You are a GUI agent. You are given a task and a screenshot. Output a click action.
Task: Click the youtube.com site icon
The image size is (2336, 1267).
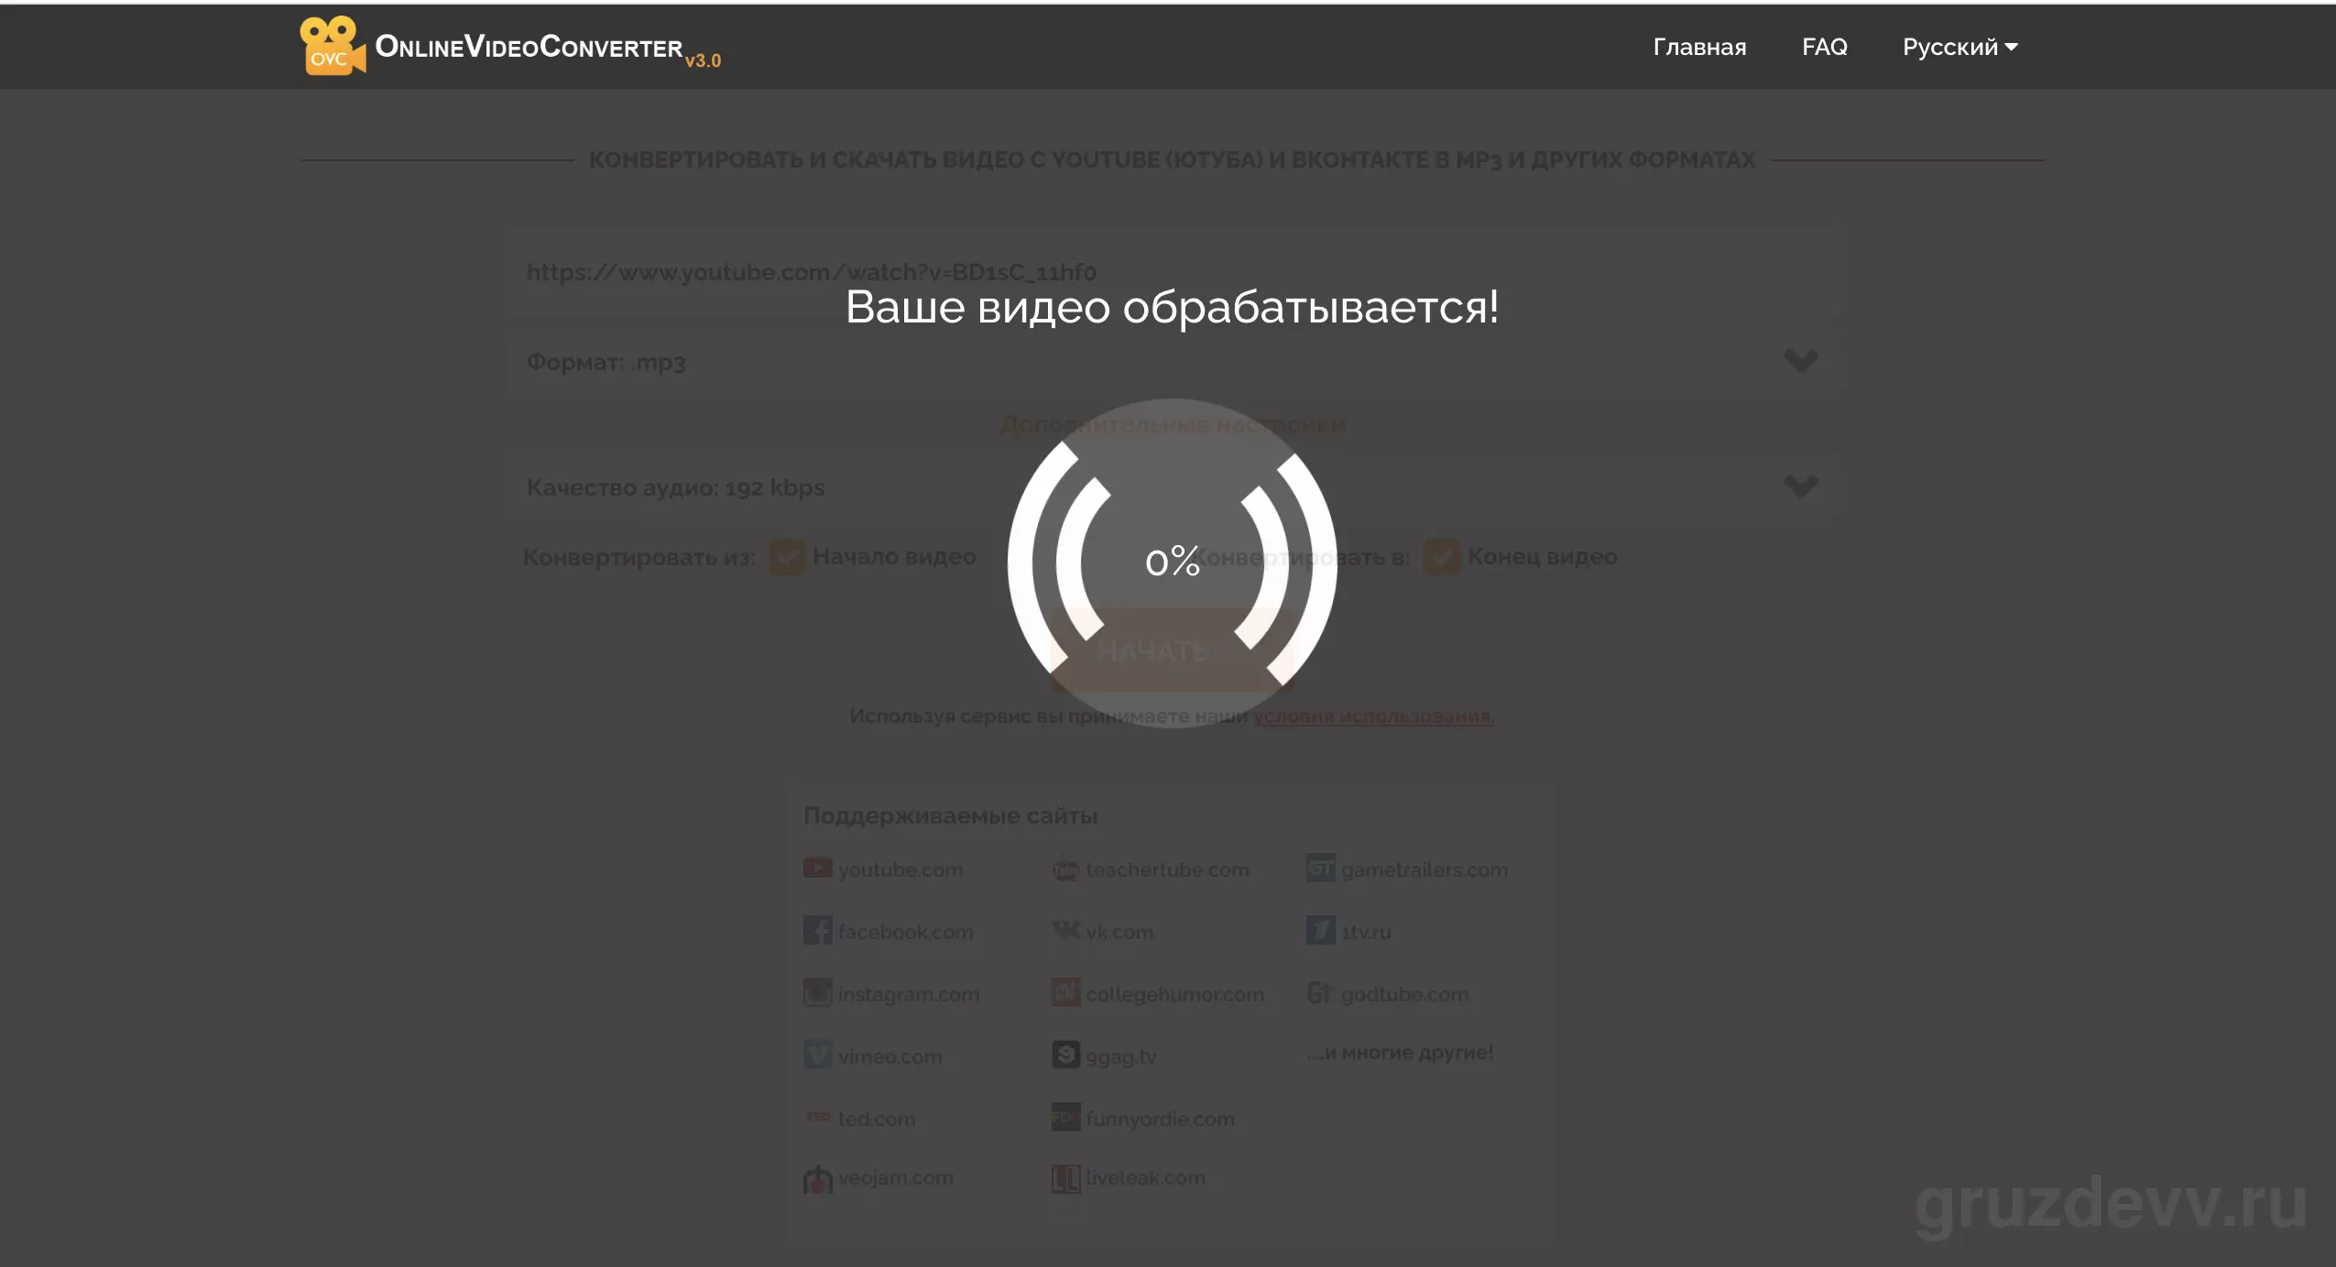(x=817, y=868)
